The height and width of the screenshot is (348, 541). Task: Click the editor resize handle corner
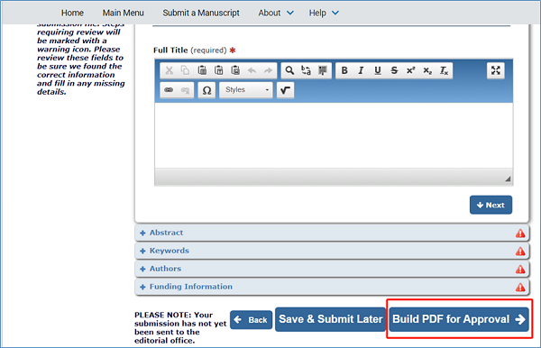click(x=508, y=179)
